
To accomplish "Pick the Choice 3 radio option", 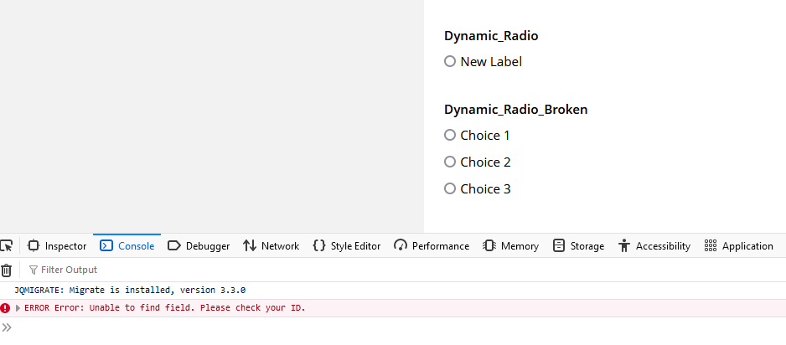I will [x=450, y=188].
